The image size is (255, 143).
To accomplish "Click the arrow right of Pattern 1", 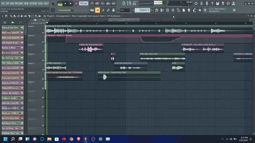I will tap(152, 10).
